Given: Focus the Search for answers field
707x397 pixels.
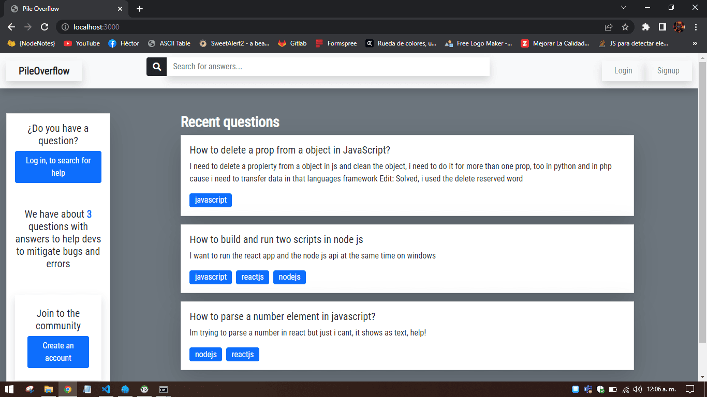Looking at the screenshot, I should (328, 67).
